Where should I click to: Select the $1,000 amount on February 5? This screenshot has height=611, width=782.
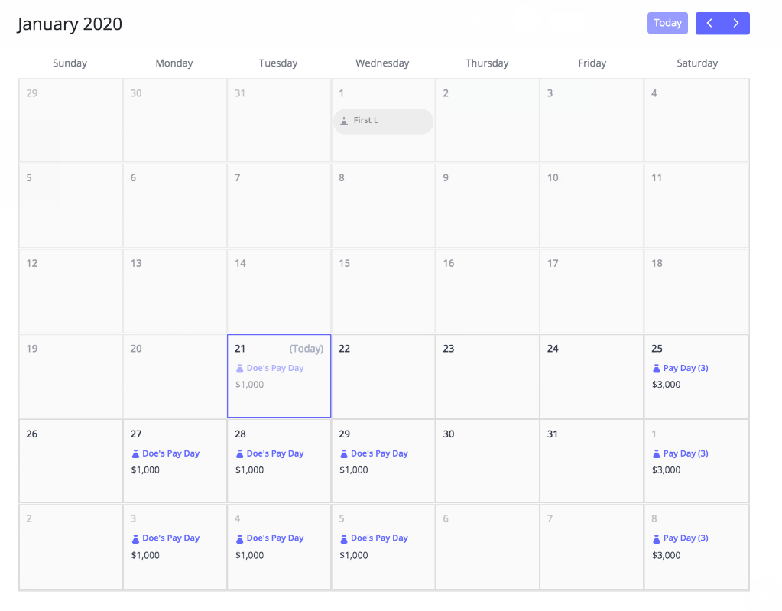click(354, 555)
